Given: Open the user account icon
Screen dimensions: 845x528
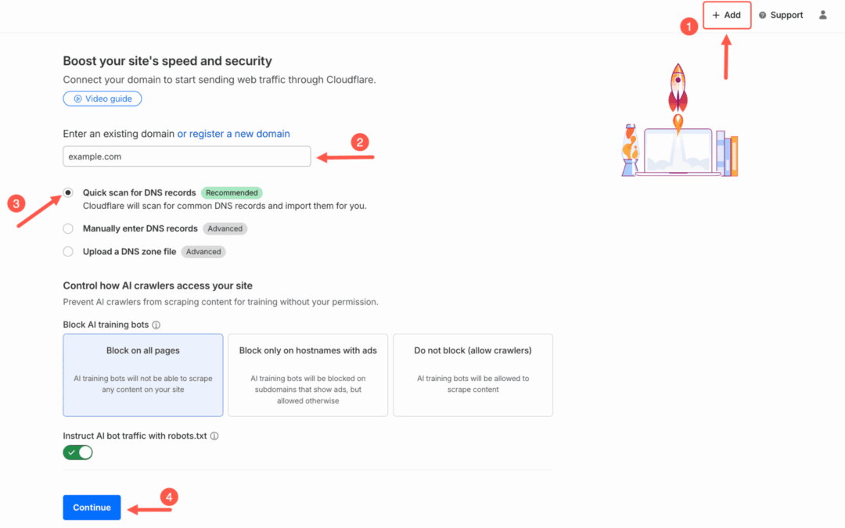Looking at the screenshot, I should click(822, 15).
